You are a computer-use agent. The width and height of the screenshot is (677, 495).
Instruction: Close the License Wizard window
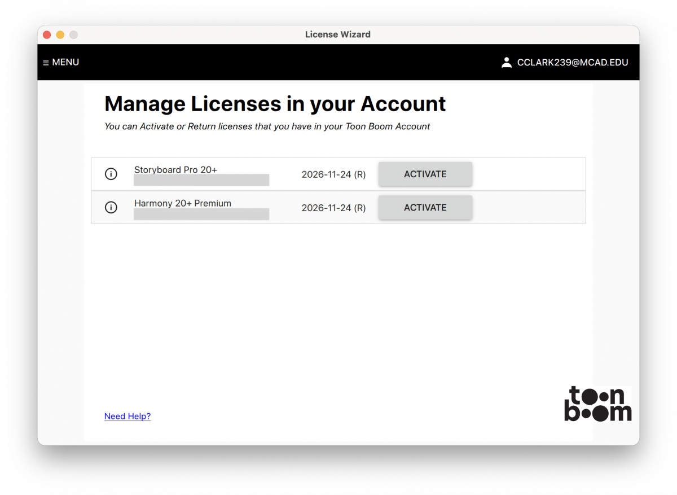47,35
